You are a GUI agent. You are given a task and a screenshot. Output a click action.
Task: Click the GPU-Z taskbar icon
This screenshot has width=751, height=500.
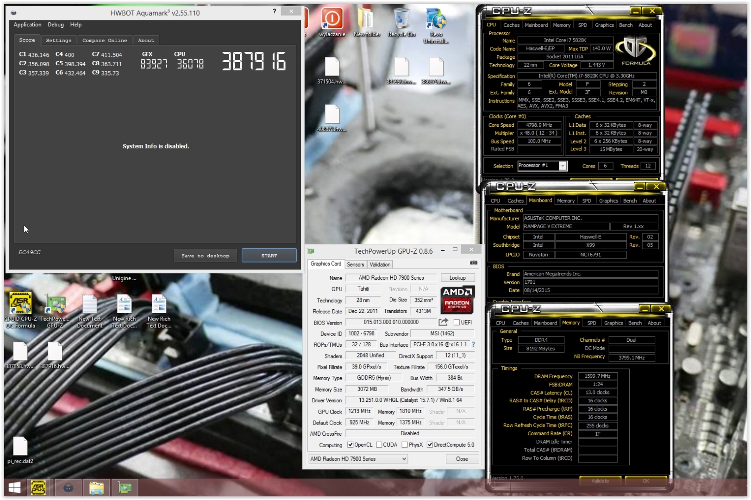(x=125, y=487)
